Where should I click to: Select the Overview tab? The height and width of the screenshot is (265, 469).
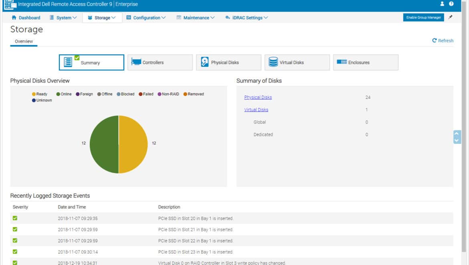point(24,42)
